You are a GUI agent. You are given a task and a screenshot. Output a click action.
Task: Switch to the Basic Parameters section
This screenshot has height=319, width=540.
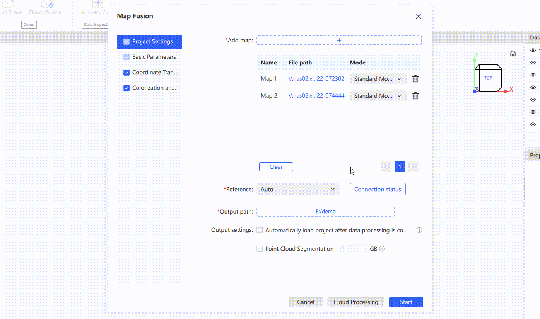point(149,57)
